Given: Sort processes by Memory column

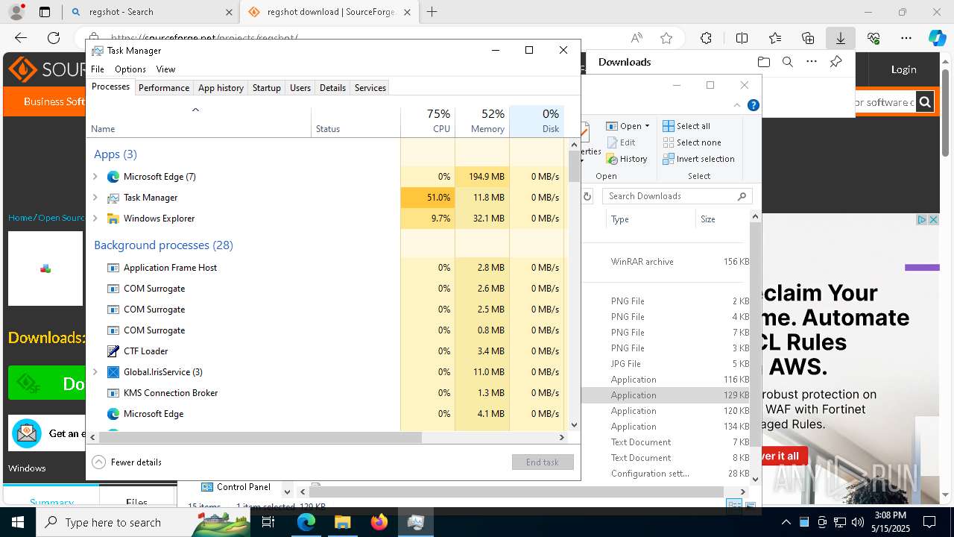Looking at the screenshot, I should tap(482, 121).
